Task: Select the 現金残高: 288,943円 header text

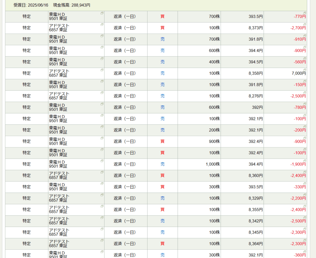Action: coord(72,5)
